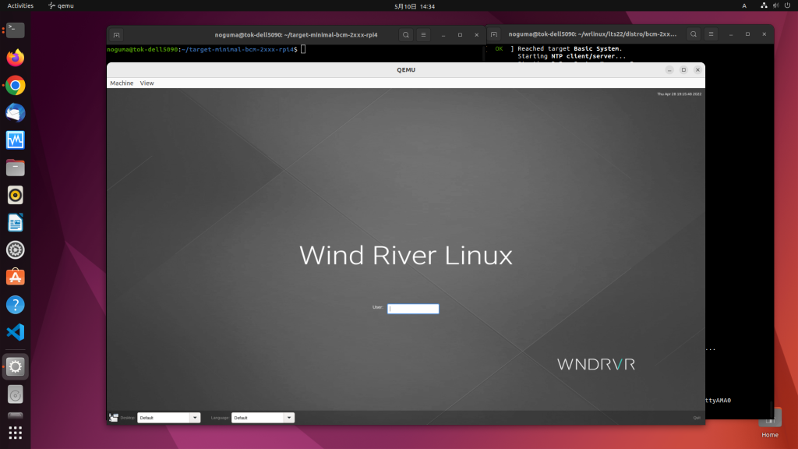Open the Machine menu in QEMU

(x=122, y=83)
